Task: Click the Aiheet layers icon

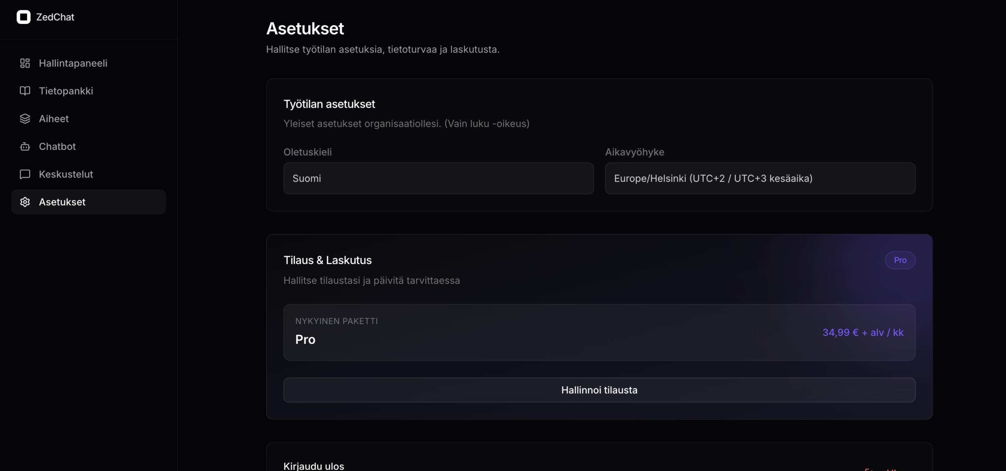Action: pyautogui.click(x=25, y=119)
